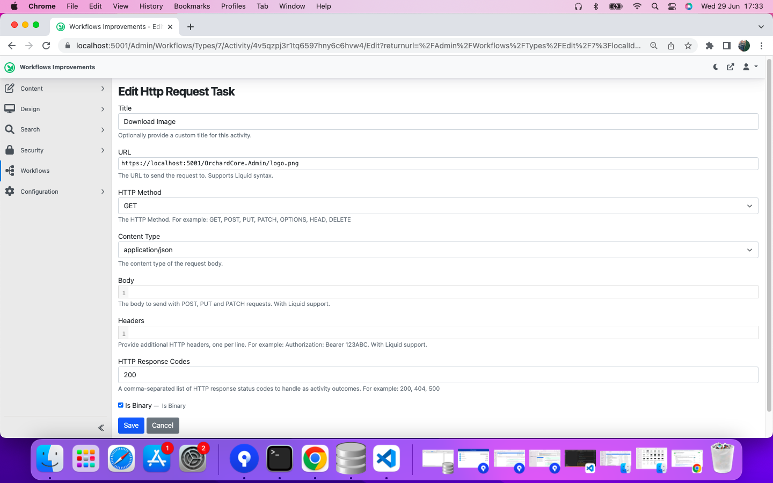The height and width of the screenshot is (483, 773).
Task: Open the File menu in menu bar
Action: (x=72, y=6)
